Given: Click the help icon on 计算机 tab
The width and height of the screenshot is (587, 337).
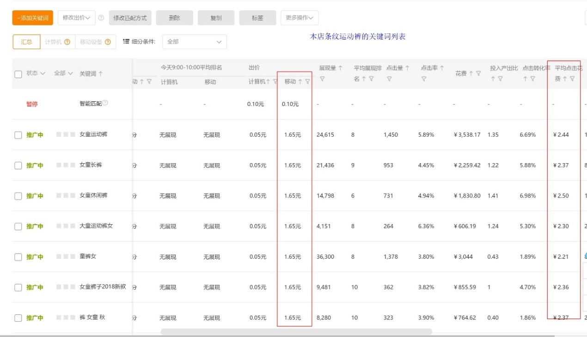Looking at the screenshot, I should [67, 42].
